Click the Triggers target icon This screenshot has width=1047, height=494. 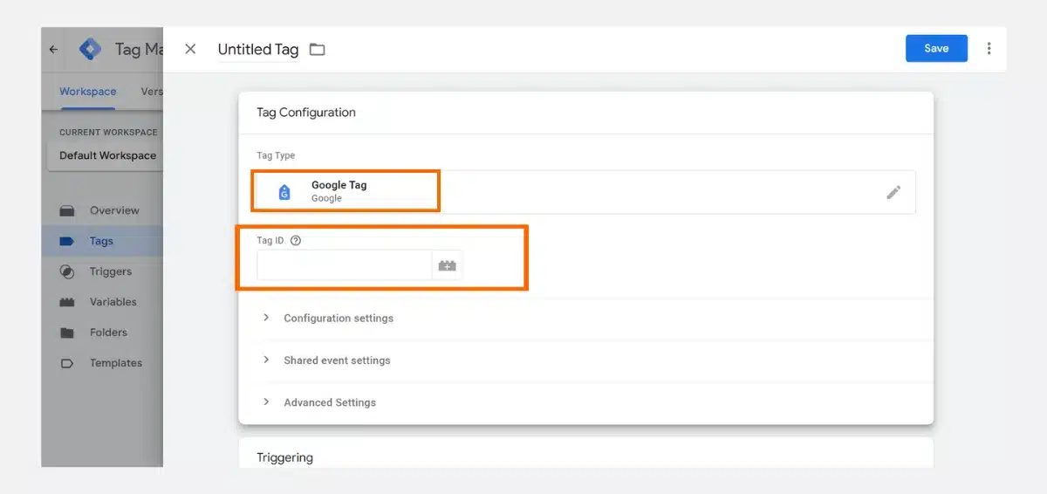67,271
